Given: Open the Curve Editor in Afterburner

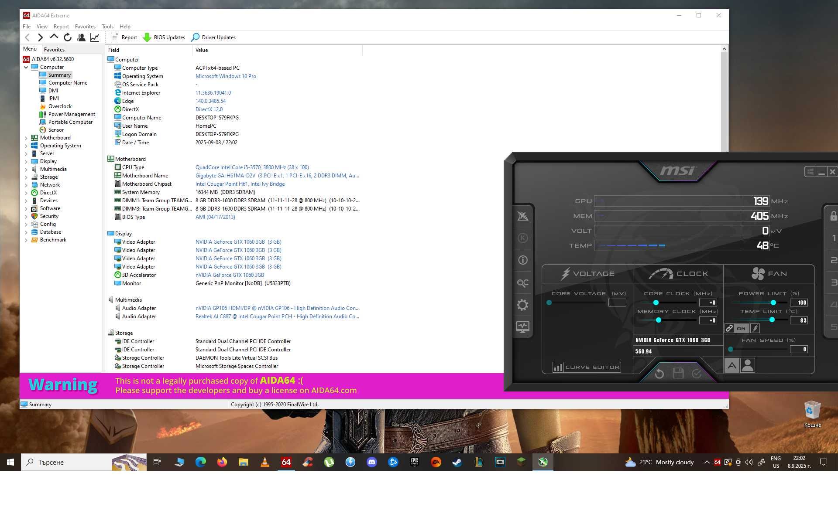Looking at the screenshot, I should click(x=586, y=367).
